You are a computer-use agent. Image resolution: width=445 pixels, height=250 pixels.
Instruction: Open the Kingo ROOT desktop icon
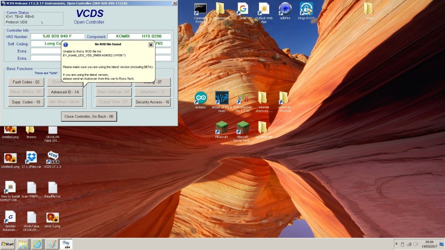coord(306,11)
